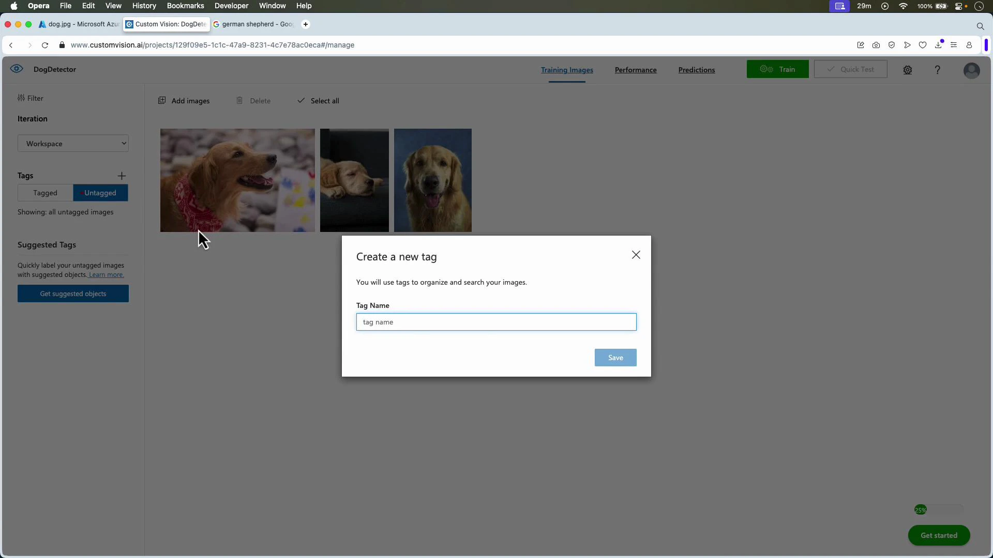This screenshot has width=993, height=558.
Task: Switch to Untagged images filter
Action: coord(100,193)
